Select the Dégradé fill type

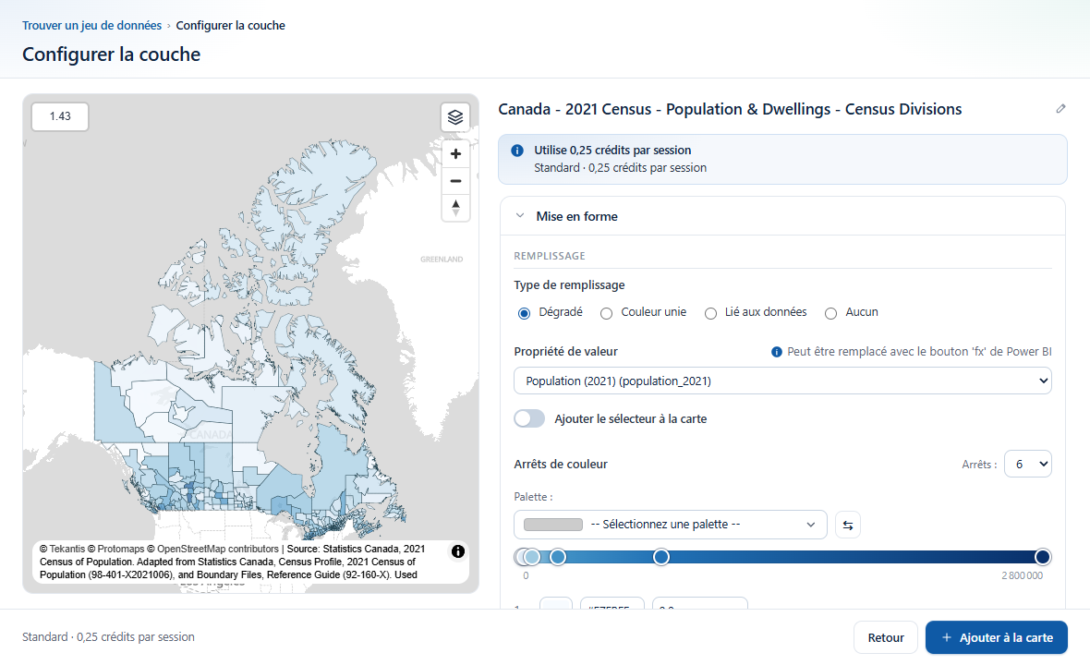click(x=524, y=313)
